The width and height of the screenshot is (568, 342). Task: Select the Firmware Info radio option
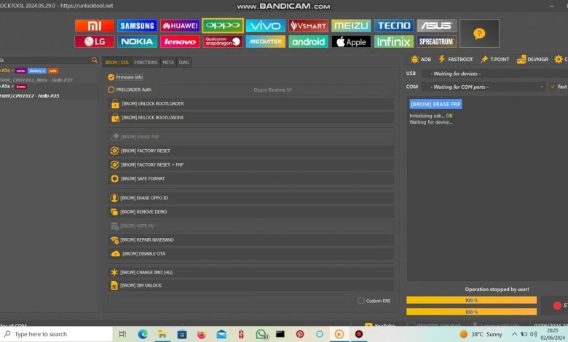pyautogui.click(x=111, y=76)
